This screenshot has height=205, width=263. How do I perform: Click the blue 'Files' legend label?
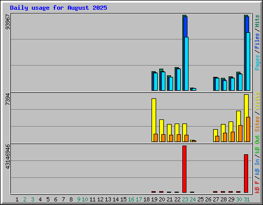[257, 41]
